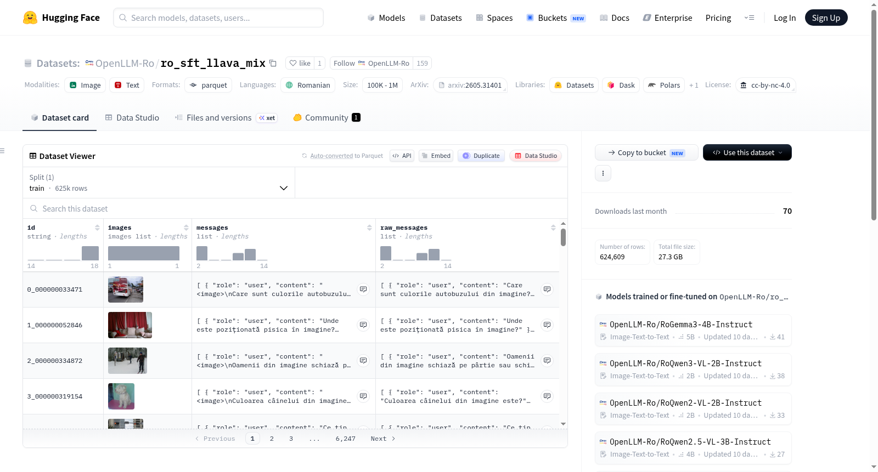Go to page 2 of the dataset
This screenshot has width=878, height=472.
(x=272, y=439)
